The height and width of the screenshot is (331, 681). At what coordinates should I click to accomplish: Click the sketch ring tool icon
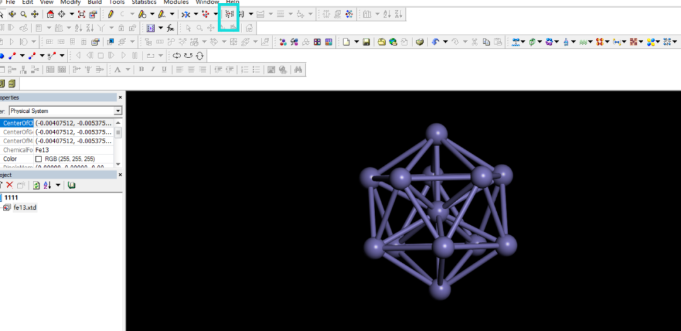(x=142, y=15)
